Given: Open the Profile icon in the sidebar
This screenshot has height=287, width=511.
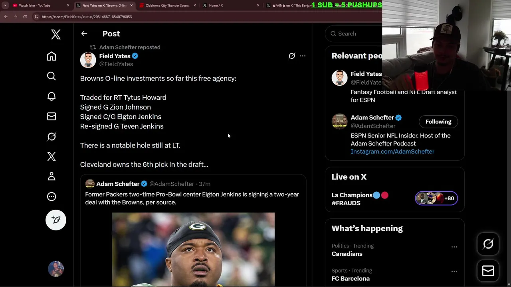Looking at the screenshot, I should click(51, 176).
